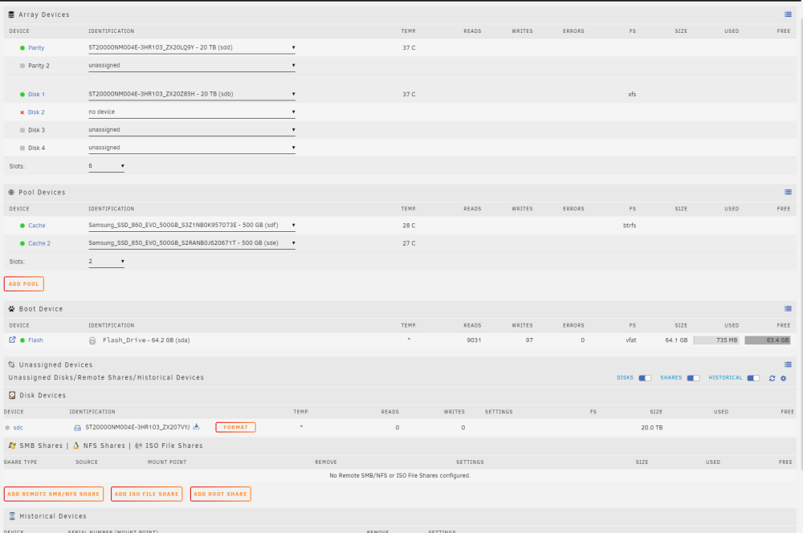This screenshot has height=533, width=803.
Task: Toggle Pool Devices section view icon
Action: pyautogui.click(x=788, y=192)
